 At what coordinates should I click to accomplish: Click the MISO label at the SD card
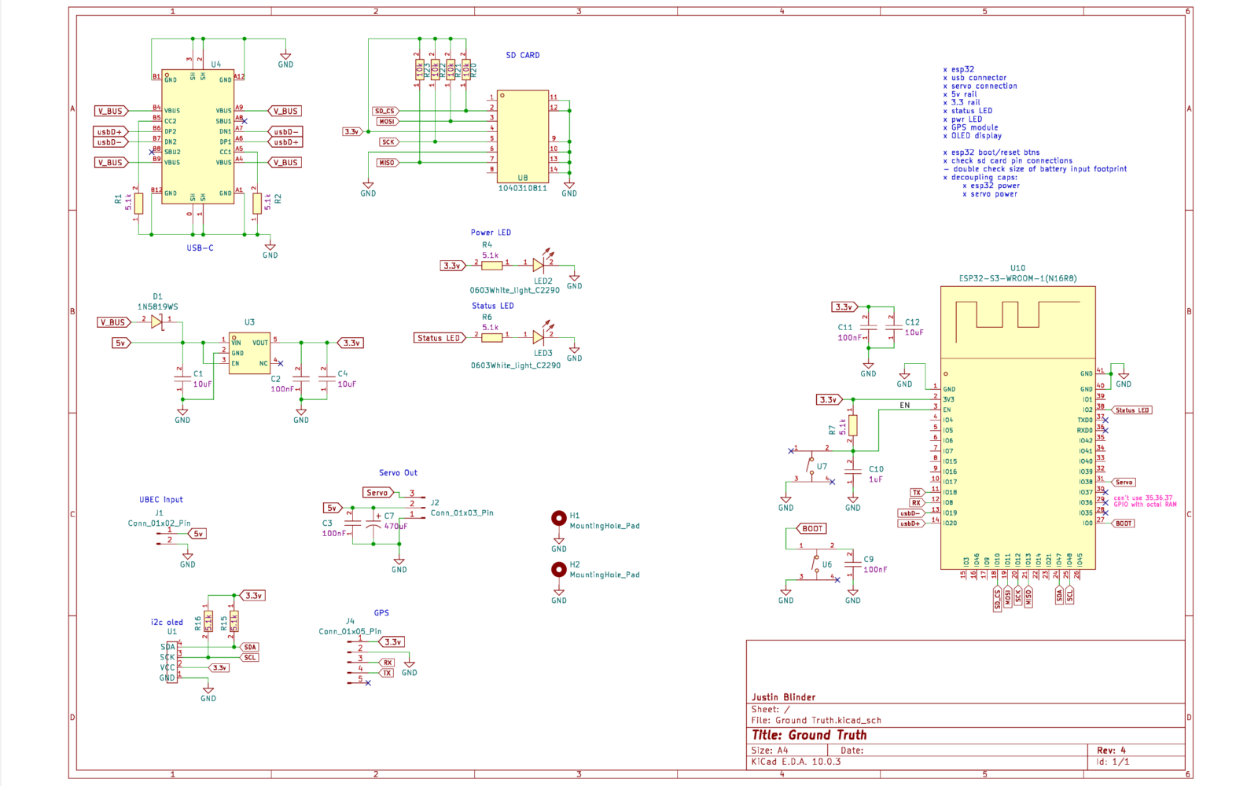388,163
